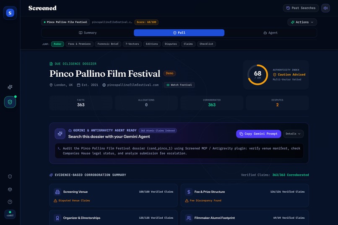Screen dimensions: 338x225
Task: Click Fee Discrepancy Found warning
Action: tap(203, 201)
